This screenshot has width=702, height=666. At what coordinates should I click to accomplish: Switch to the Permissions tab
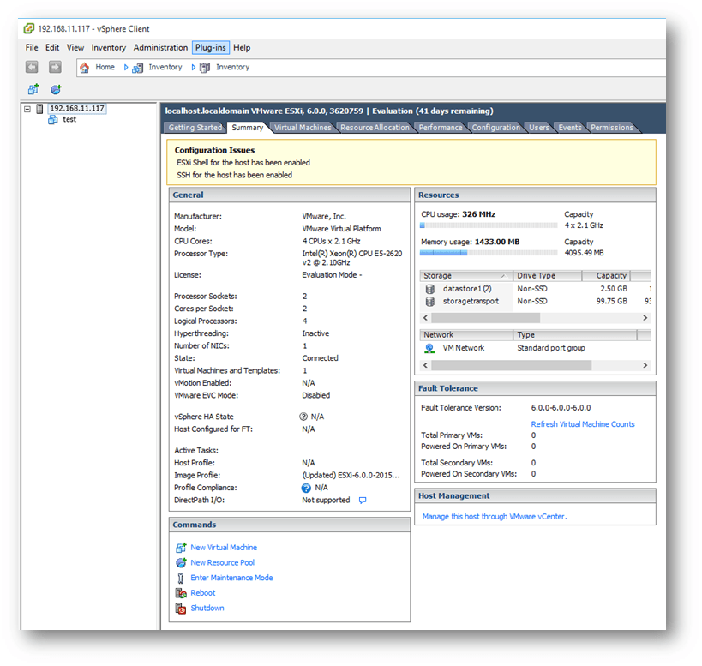612,128
